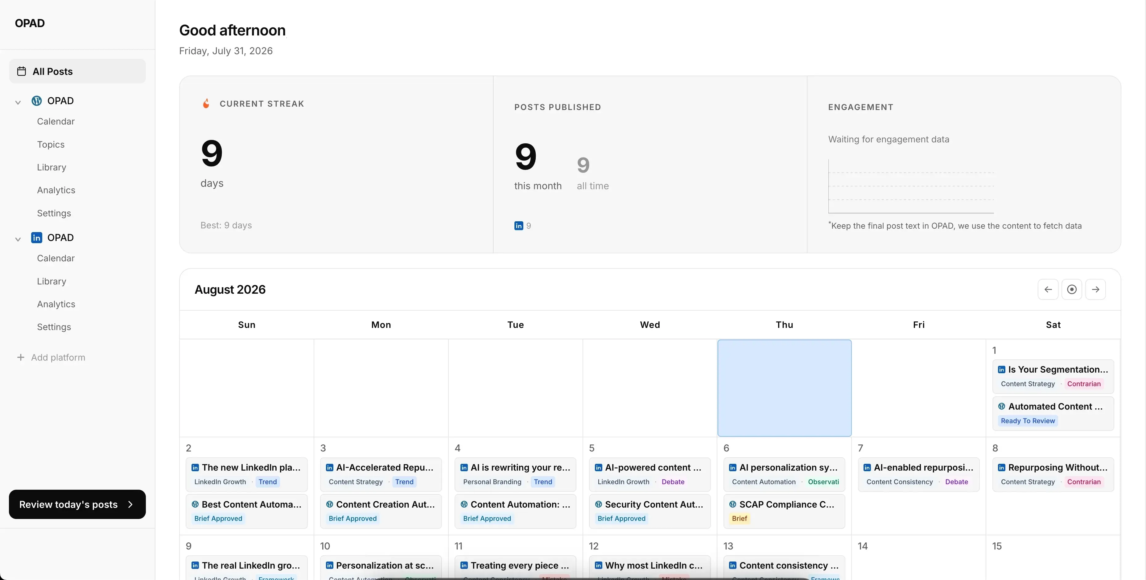The width and height of the screenshot is (1146, 580).
Task: Click the All Posts calendar icon
Action: click(21, 71)
